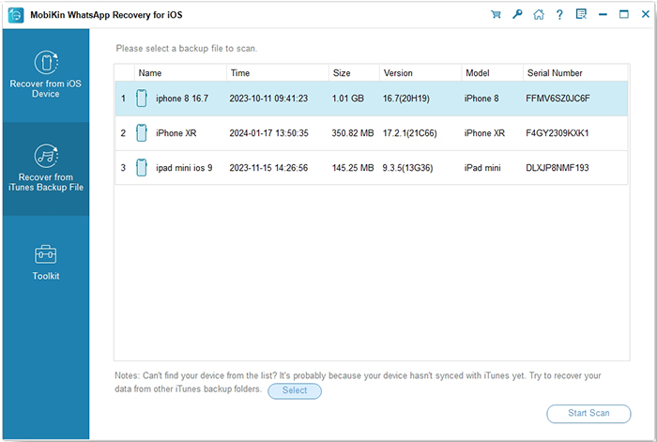The width and height of the screenshot is (657, 442).
Task: Sort by the Name column header
Action: tap(180, 73)
